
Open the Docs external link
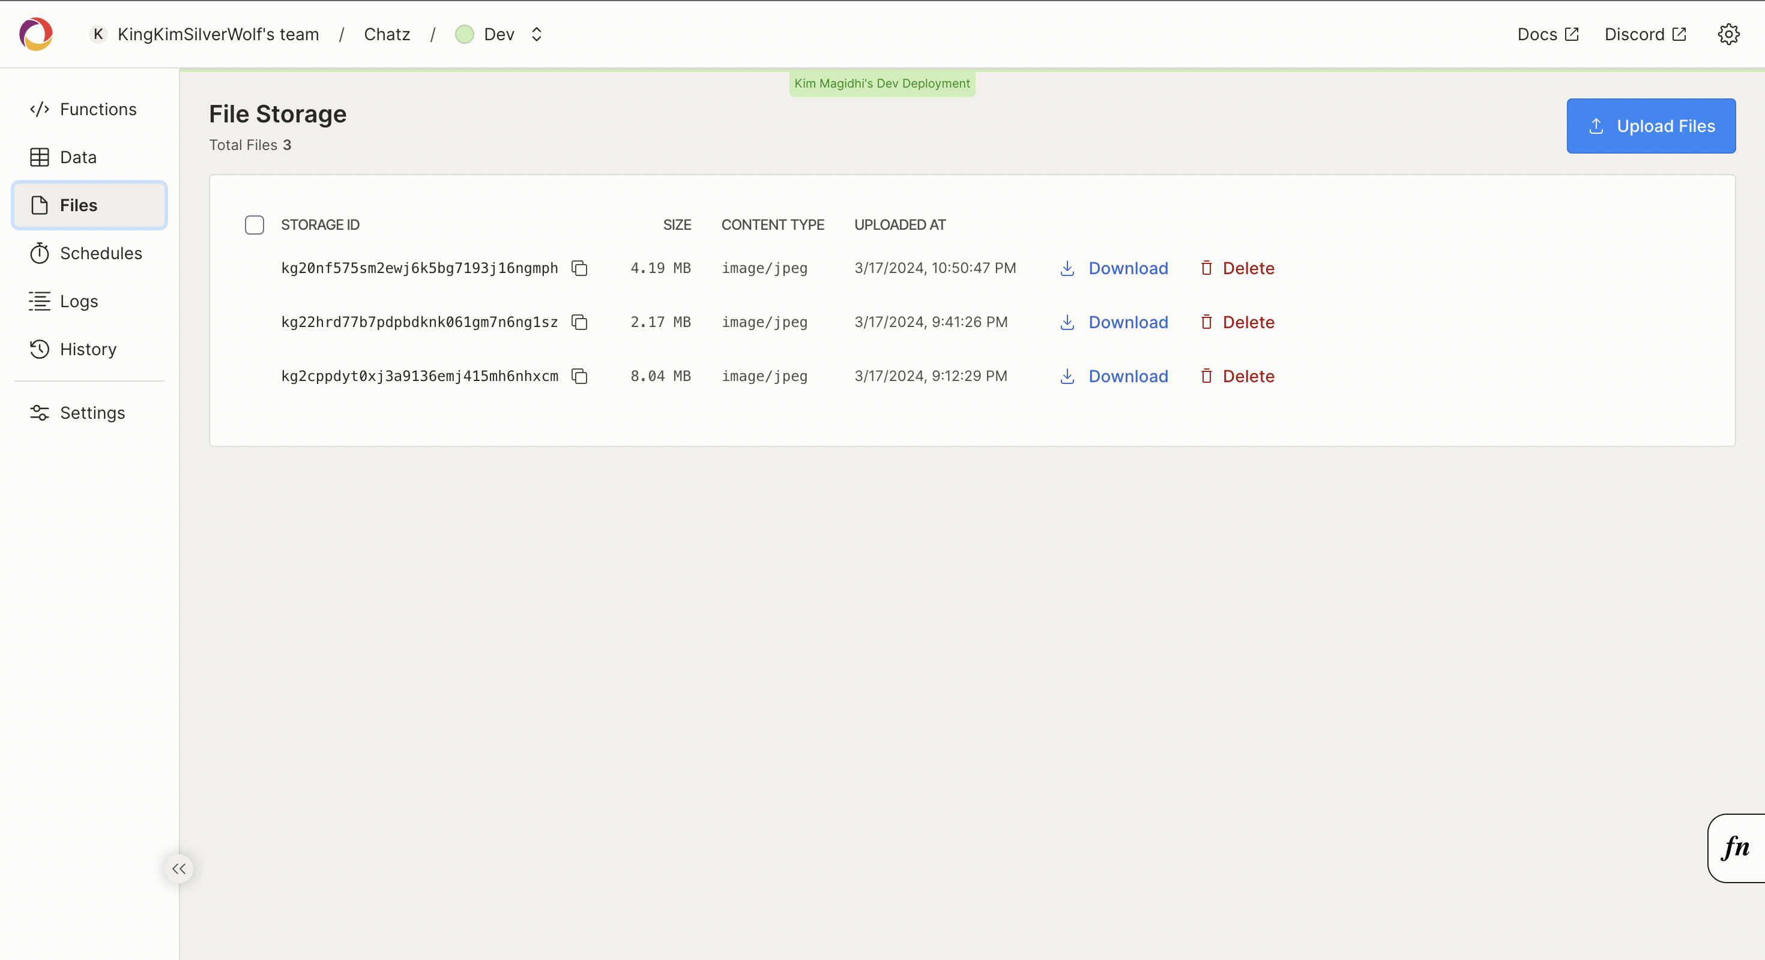(x=1547, y=34)
